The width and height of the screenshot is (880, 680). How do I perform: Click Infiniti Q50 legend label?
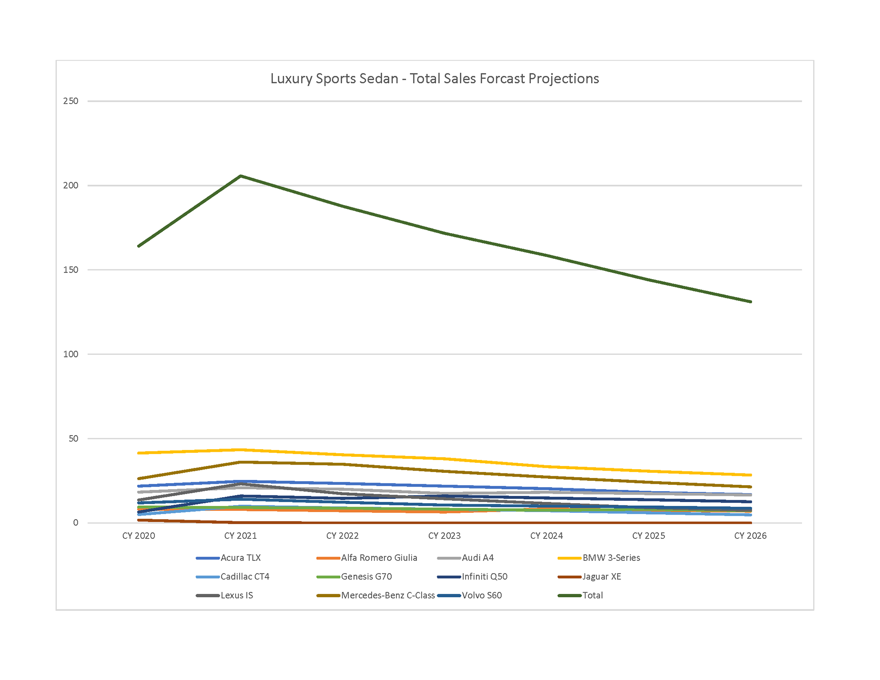click(x=484, y=576)
